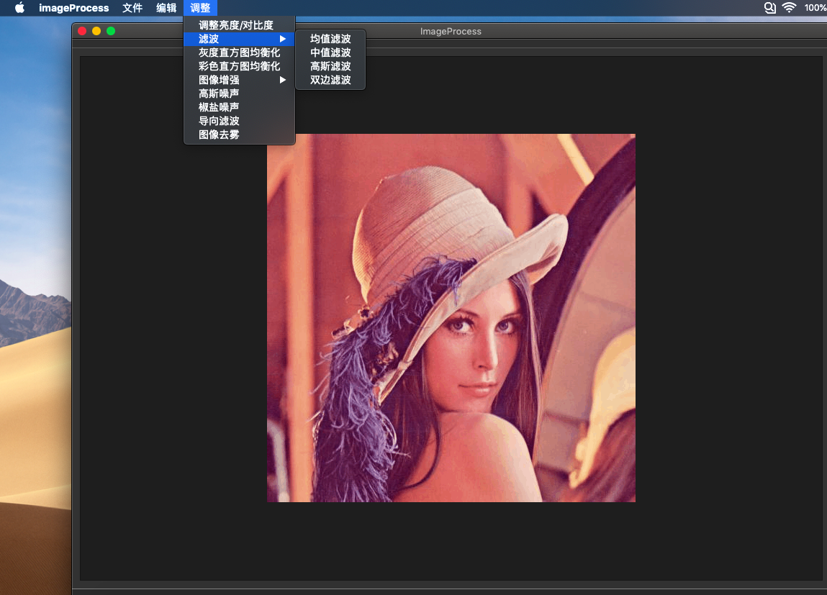This screenshot has width=827, height=595.
Task: Apply 高斯滤波 filter
Action: [330, 66]
